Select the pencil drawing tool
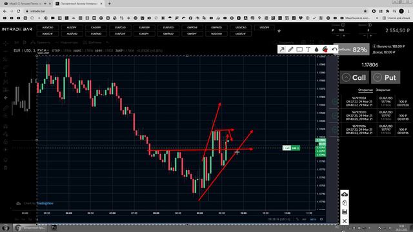 291,50
